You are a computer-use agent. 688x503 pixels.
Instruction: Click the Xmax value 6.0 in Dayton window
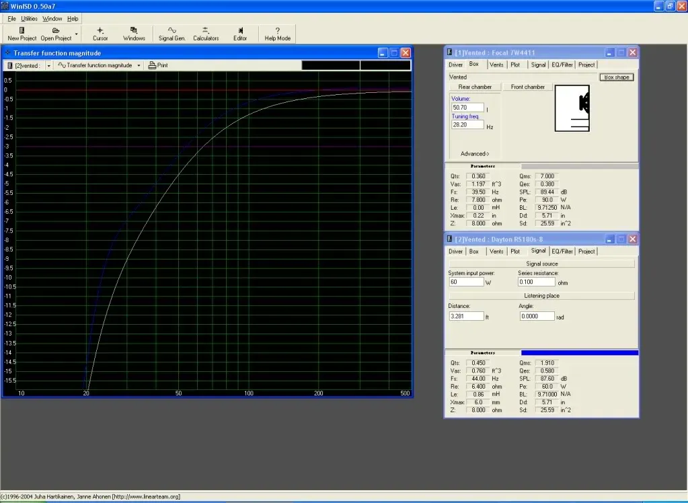(x=478, y=402)
